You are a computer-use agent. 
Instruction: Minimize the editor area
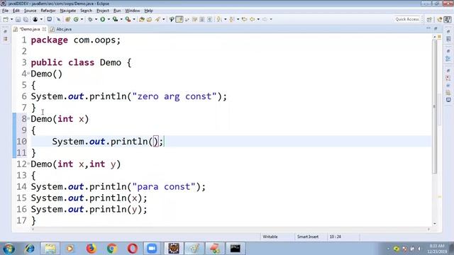pyautogui.click(x=428, y=28)
